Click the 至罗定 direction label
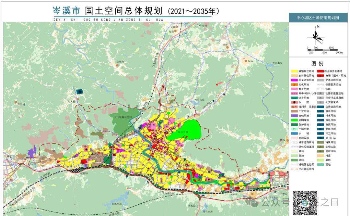Screen dimensions: 350x216 click(284, 194)
